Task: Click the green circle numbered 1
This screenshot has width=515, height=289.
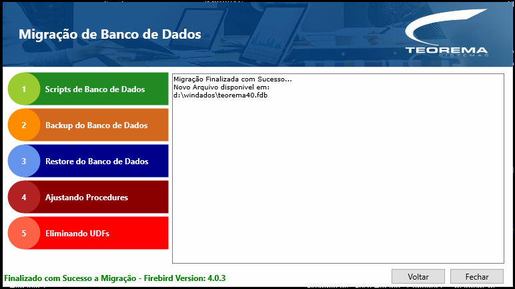Action: coord(24,89)
